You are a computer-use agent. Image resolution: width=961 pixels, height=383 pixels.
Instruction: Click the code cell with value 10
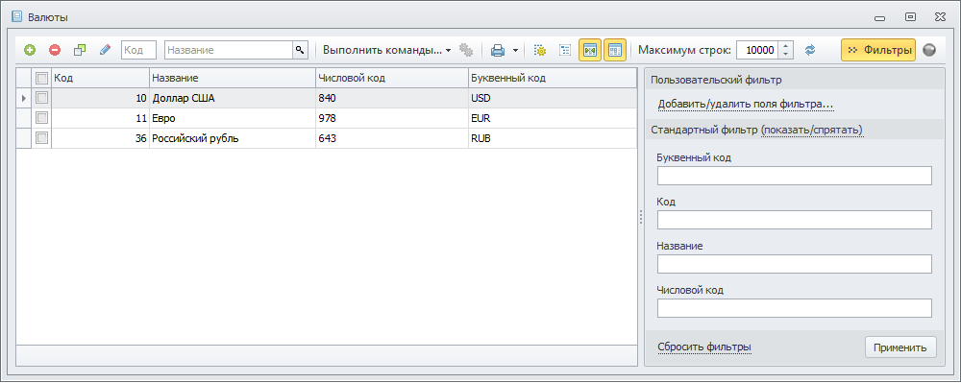coord(101,98)
